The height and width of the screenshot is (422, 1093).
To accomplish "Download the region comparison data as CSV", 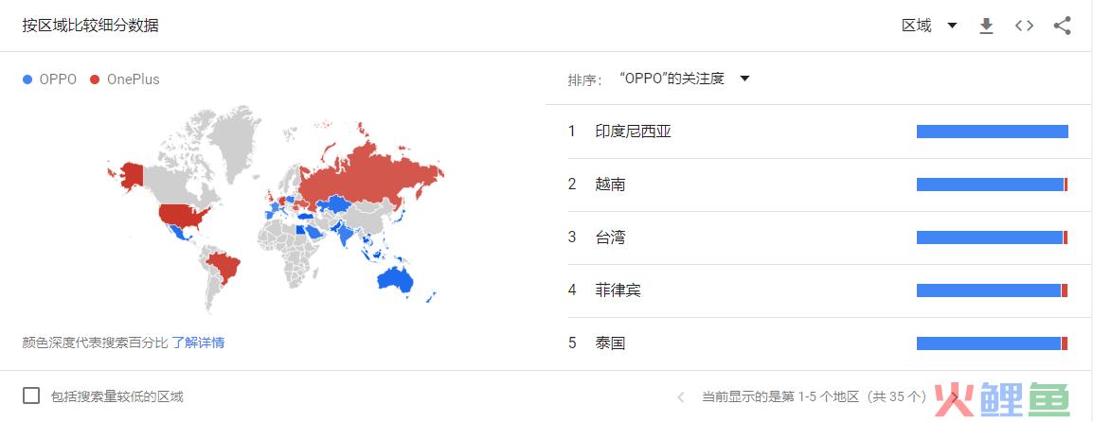I will coord(986,26).
